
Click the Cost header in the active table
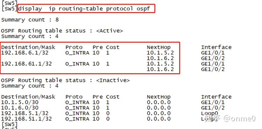[x=113, y=47]
